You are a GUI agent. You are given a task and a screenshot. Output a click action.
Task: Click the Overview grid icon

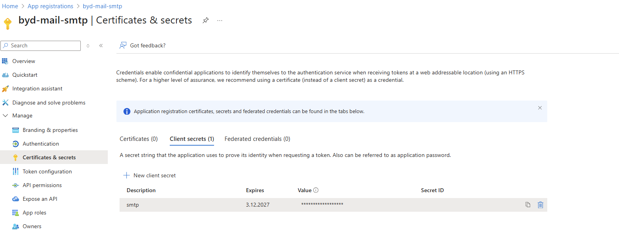click(5, 61)
